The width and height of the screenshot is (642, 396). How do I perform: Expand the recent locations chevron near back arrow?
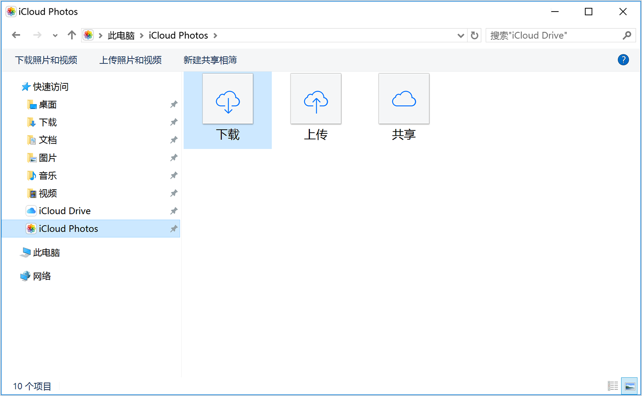pyautogui.click(x=55, y=35)
